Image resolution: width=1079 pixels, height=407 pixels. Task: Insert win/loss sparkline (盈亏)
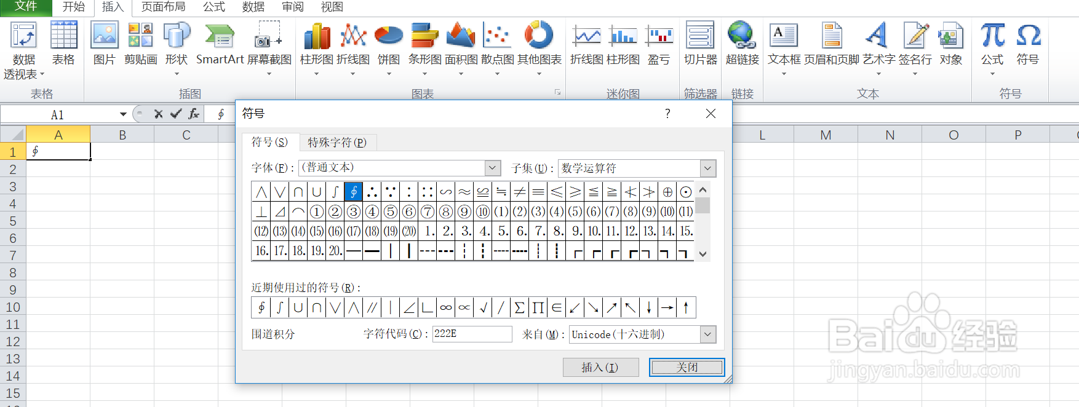(659, 44)
